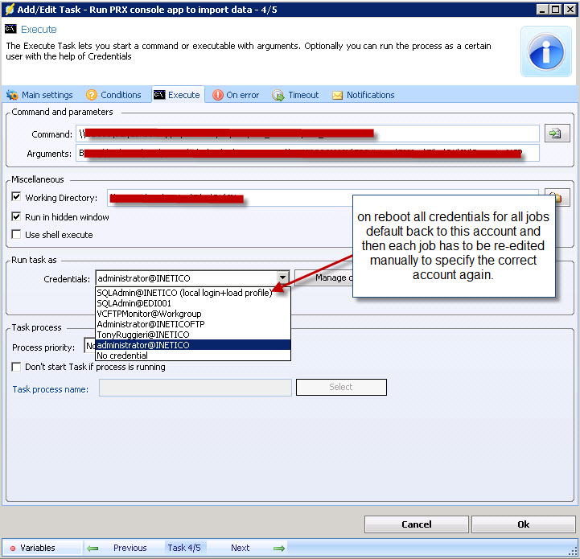Enable Use shell execute checkbox
The height and width of the screenshot is (559, 580).
(17, 235)
